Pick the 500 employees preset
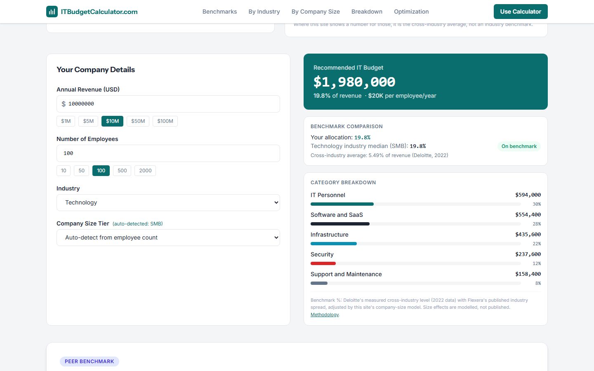The height and width of the screenshot is (371, 594). pyautogui.click(x=122, y=171)
